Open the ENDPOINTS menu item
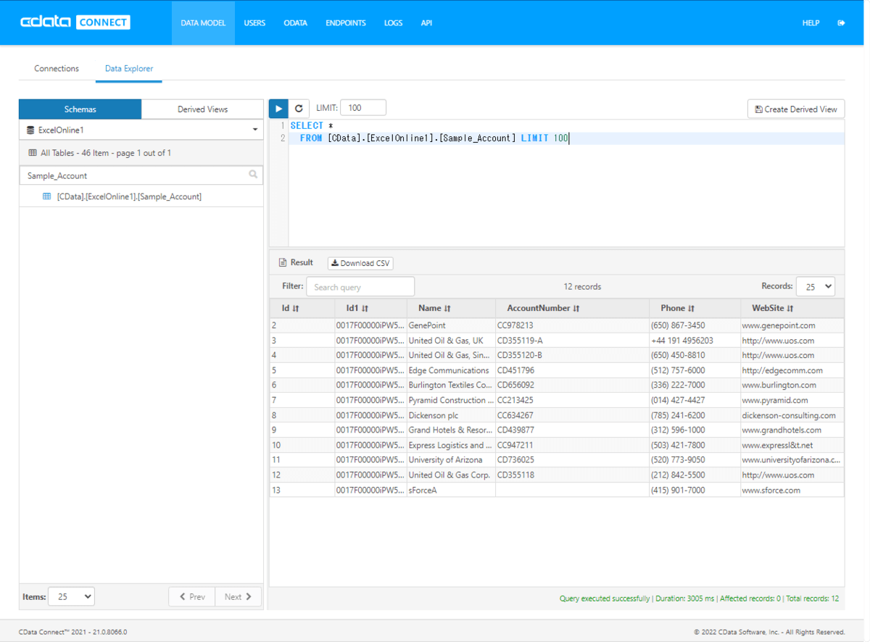The height and width of the screenshot is (642, 870). pyautogui.click(x=345, y=23)
